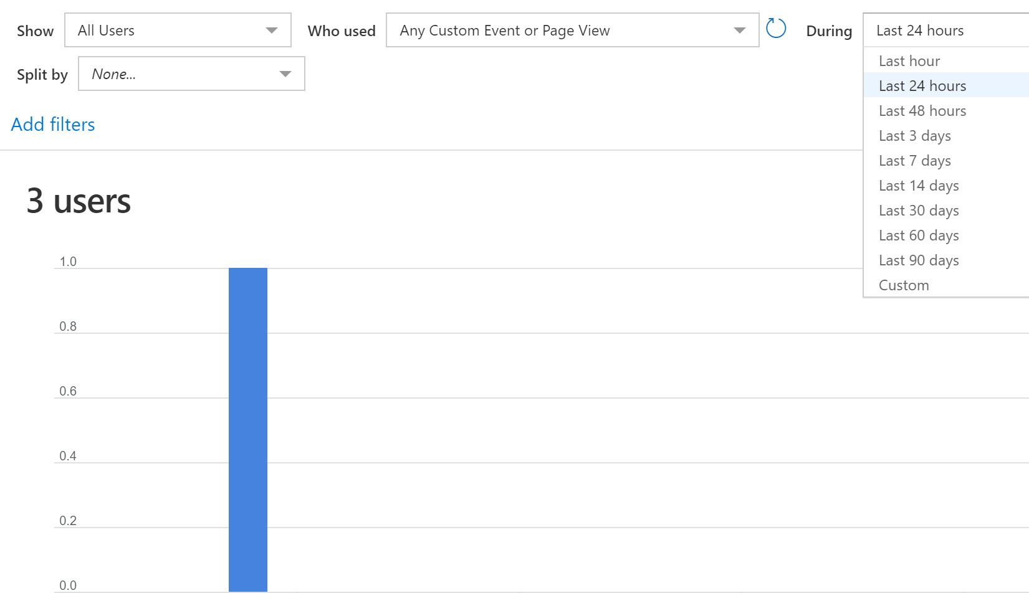Open the All Users dropdown arrow
The height and width of the screenshot is (593, 1029).
[x=272, y=29]
